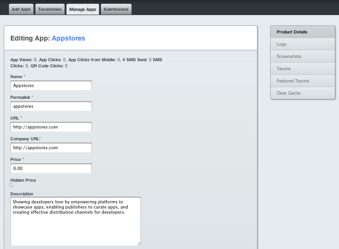Click the Price input field

tap(51, 169)
